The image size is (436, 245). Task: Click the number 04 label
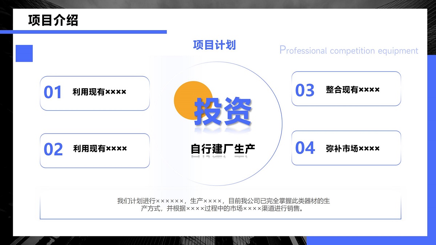click(305, 148)
